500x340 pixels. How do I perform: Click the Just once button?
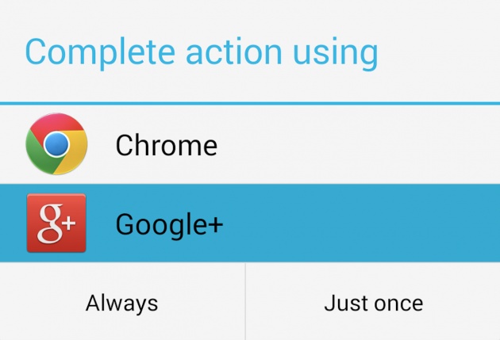[x=373, y=301]
